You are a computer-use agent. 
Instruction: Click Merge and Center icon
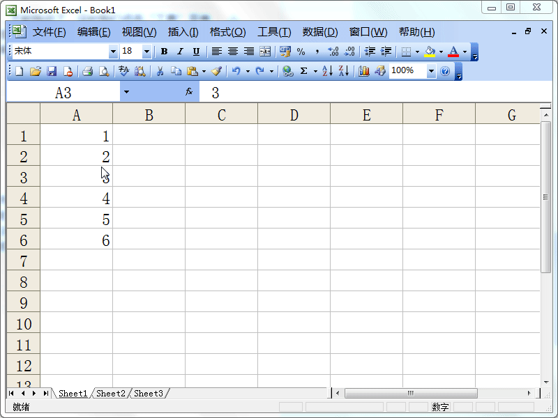(265, 52)
